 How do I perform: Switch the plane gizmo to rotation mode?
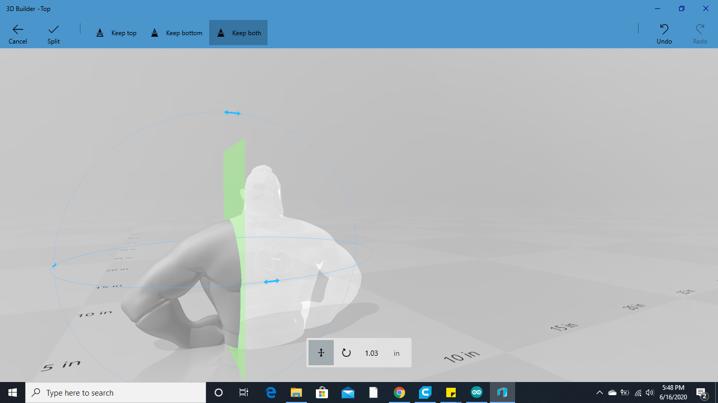coord(346,353)
